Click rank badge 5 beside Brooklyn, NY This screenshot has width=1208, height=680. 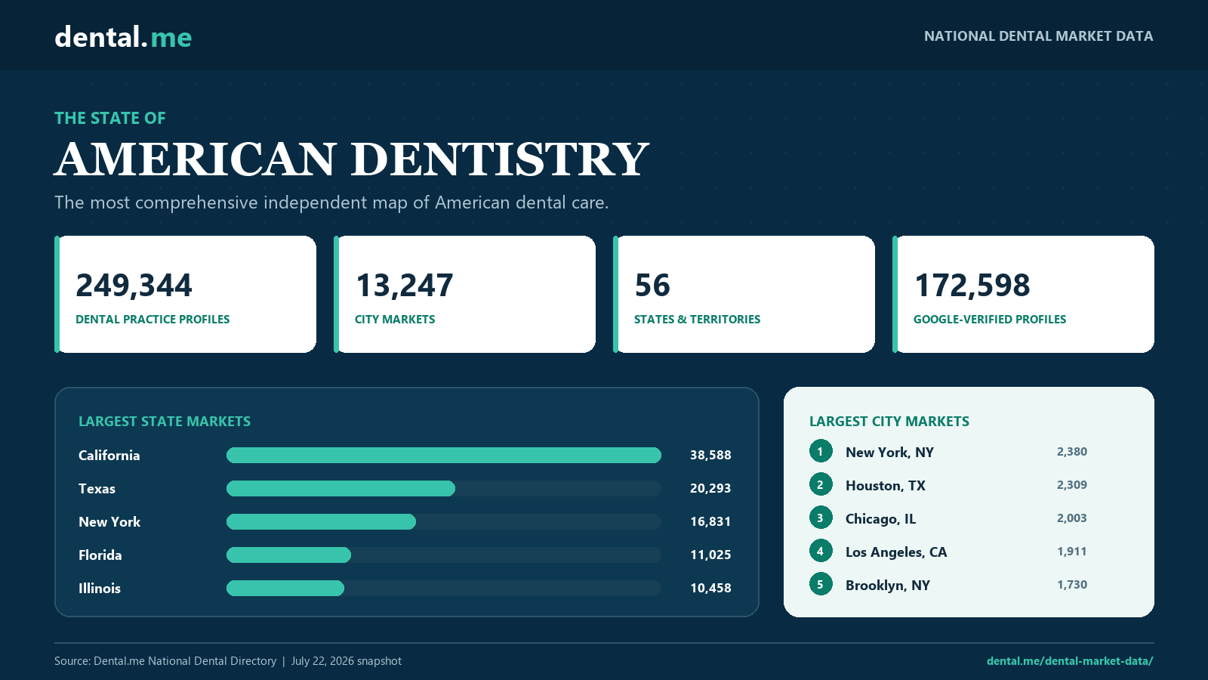click(x=821, y=584)
